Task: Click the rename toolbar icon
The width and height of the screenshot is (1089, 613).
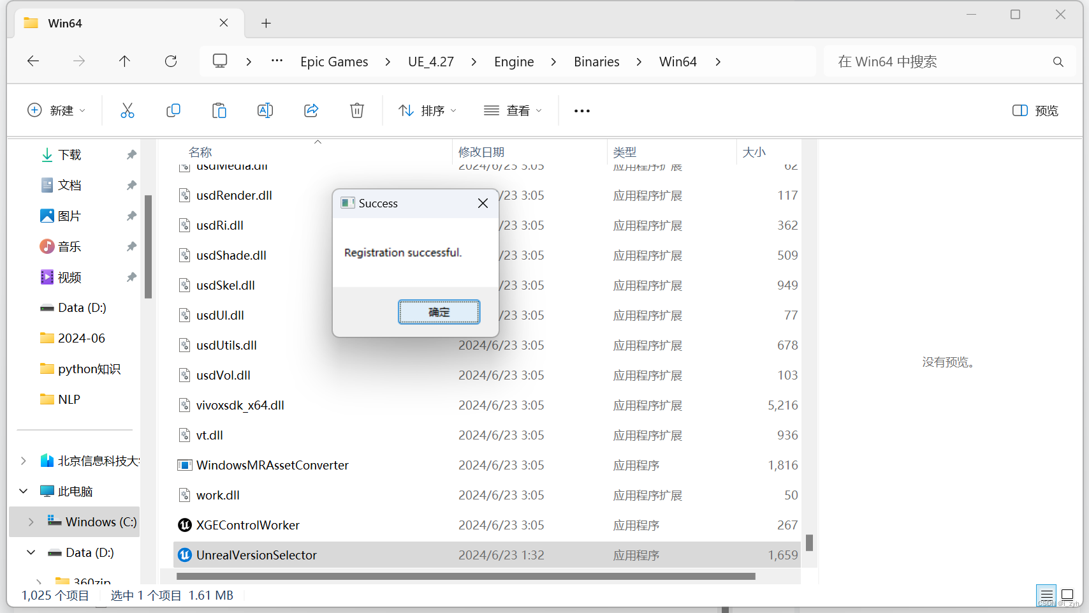Action: pyautogui.click(x=265, y=110)
